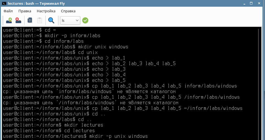The width and height of the screenshot is (265, 140).
Task: Open a new terminal tab icon
Action: [9, 20]
